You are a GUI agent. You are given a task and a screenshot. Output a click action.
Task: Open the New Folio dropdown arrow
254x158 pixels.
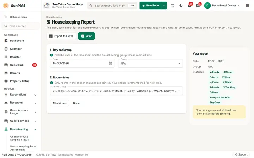(164, 6)
